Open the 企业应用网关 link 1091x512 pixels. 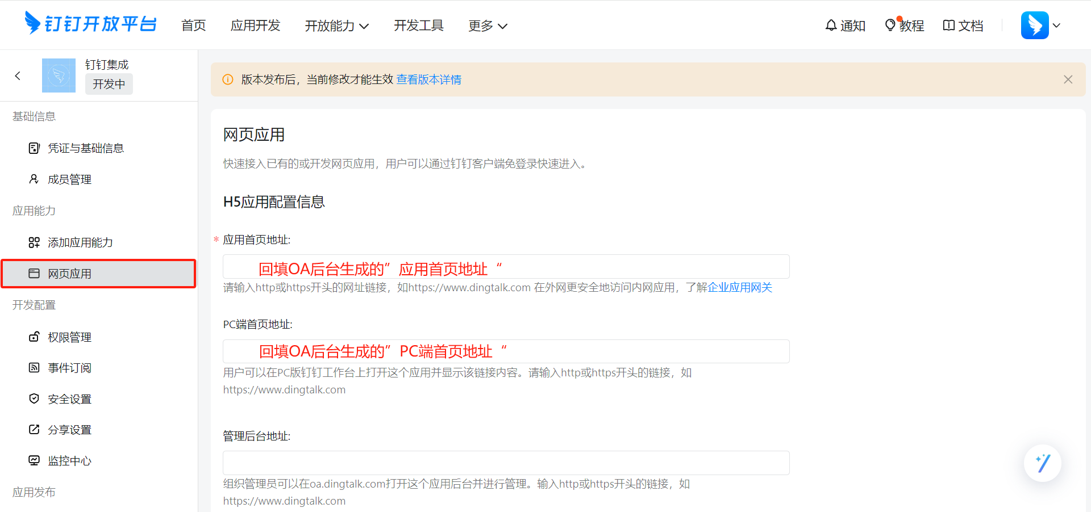pos(740,287)
